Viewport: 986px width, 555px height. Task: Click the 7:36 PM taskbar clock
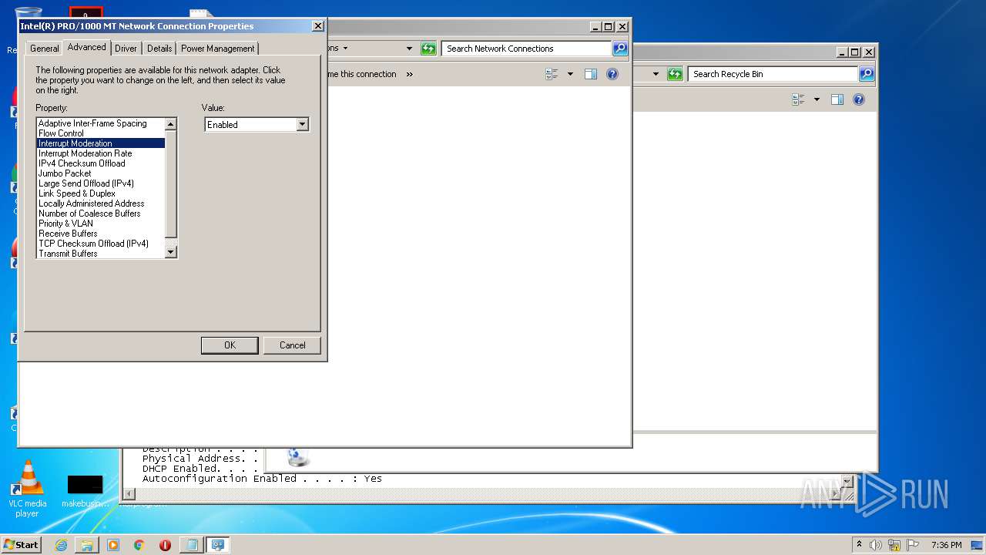(946, 545)
